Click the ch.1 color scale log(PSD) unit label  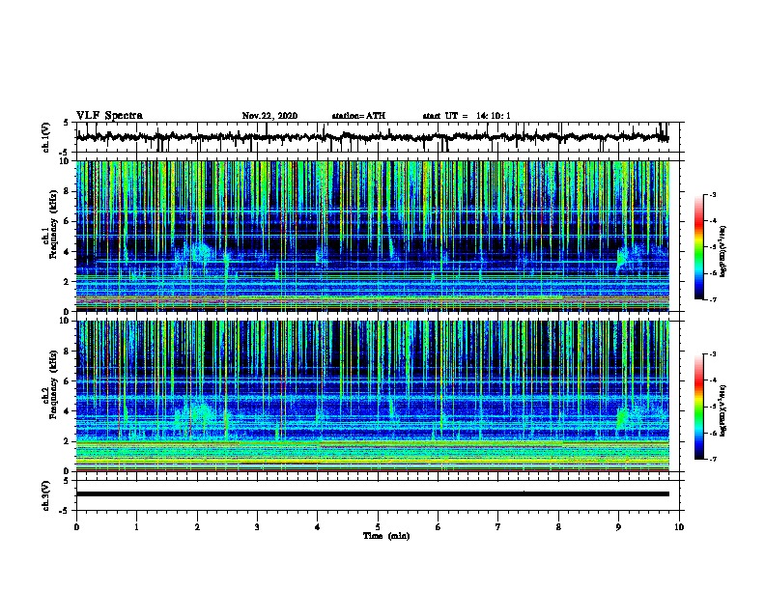coord(723,251)
